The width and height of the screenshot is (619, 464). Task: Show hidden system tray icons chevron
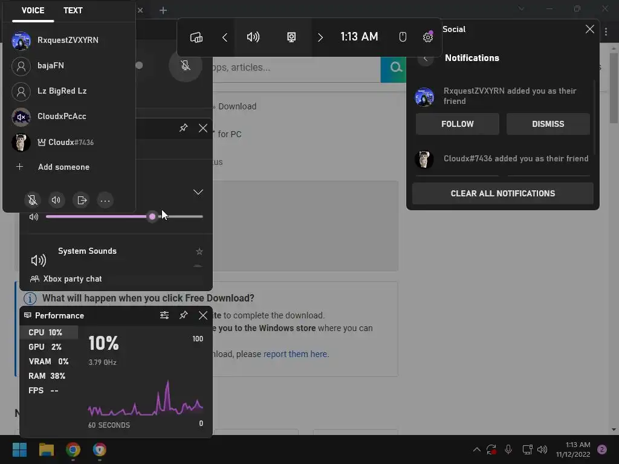tap(477, 449)
